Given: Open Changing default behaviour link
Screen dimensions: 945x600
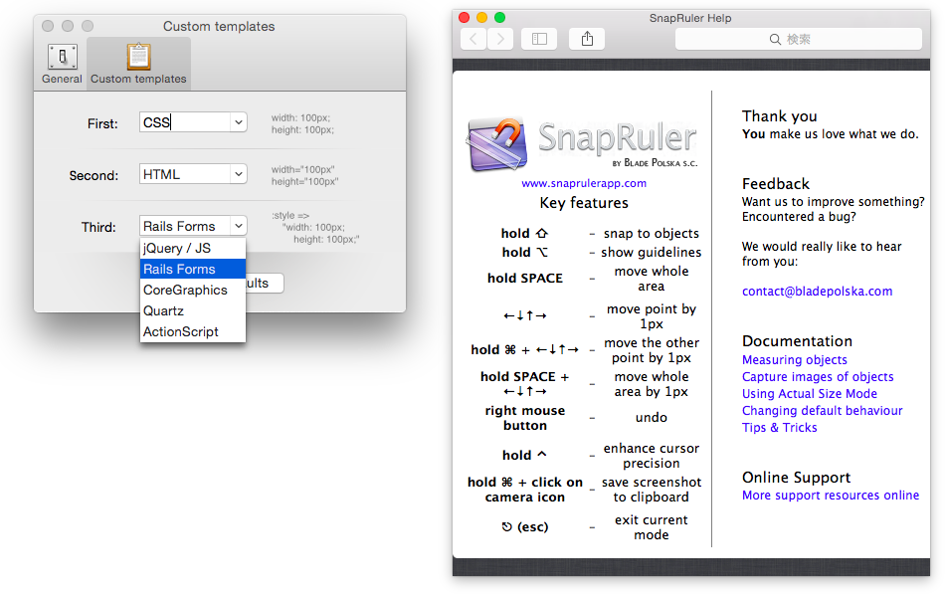Looking at the screenshot, I should point(822,411).
